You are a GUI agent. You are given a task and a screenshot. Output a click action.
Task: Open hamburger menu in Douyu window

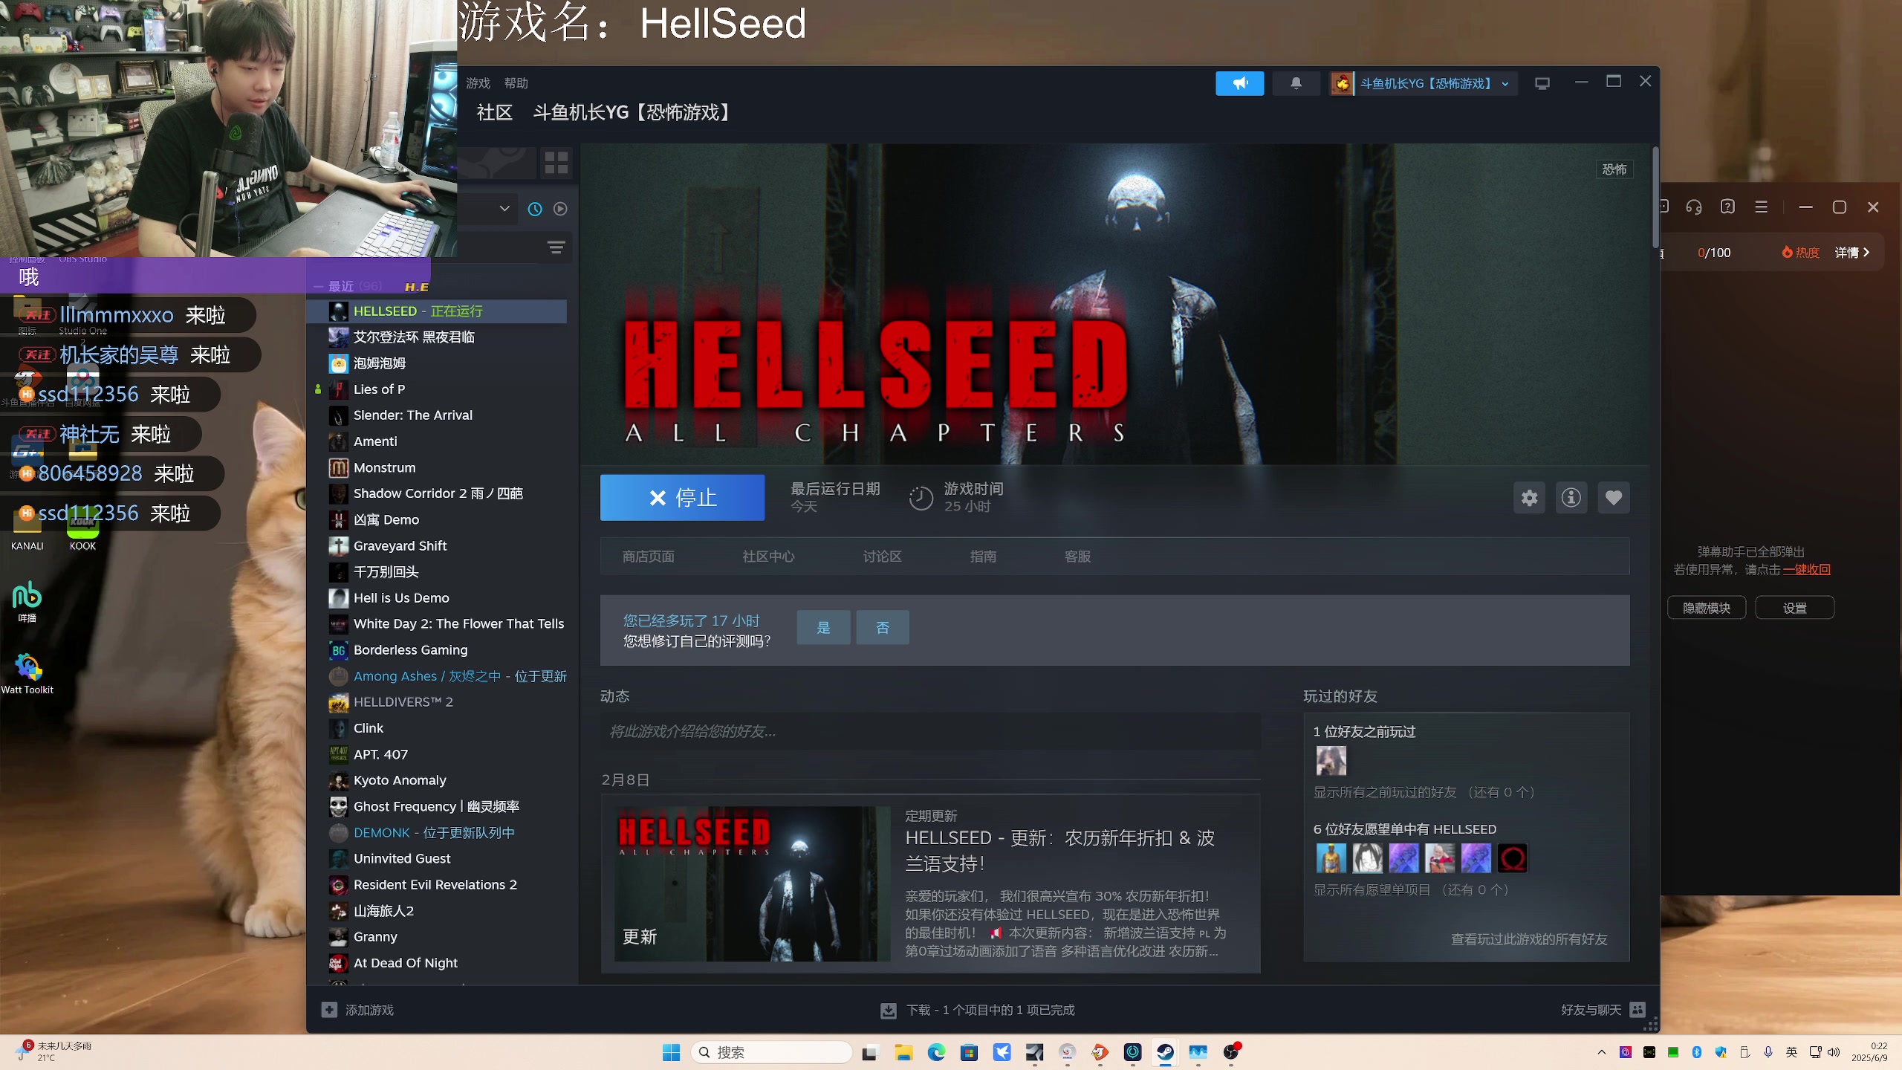click(x=1761, y=207)
